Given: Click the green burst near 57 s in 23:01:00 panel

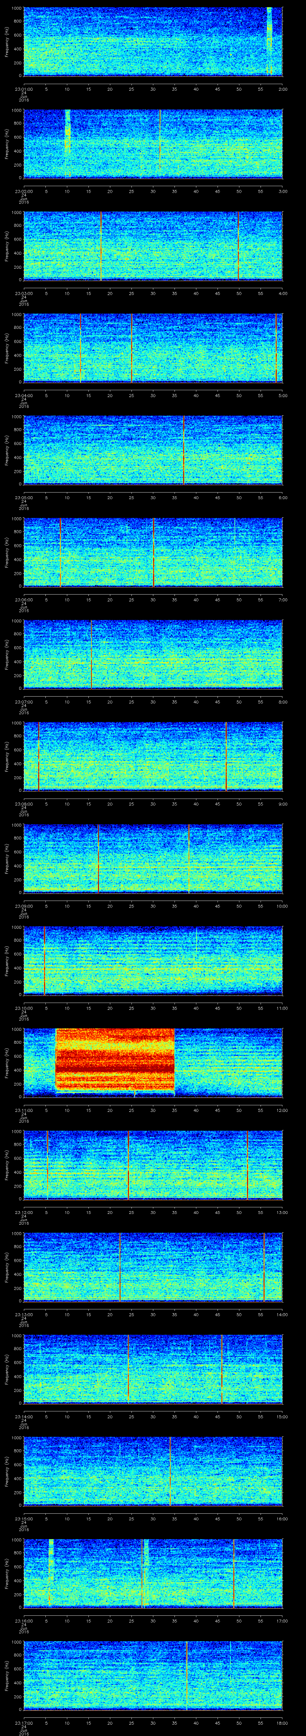Looking at the screenshot, I should 269,40.
